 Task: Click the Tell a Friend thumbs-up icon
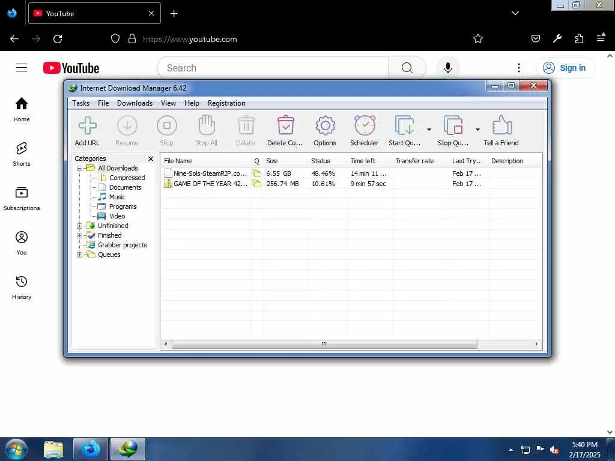[501, 125]
